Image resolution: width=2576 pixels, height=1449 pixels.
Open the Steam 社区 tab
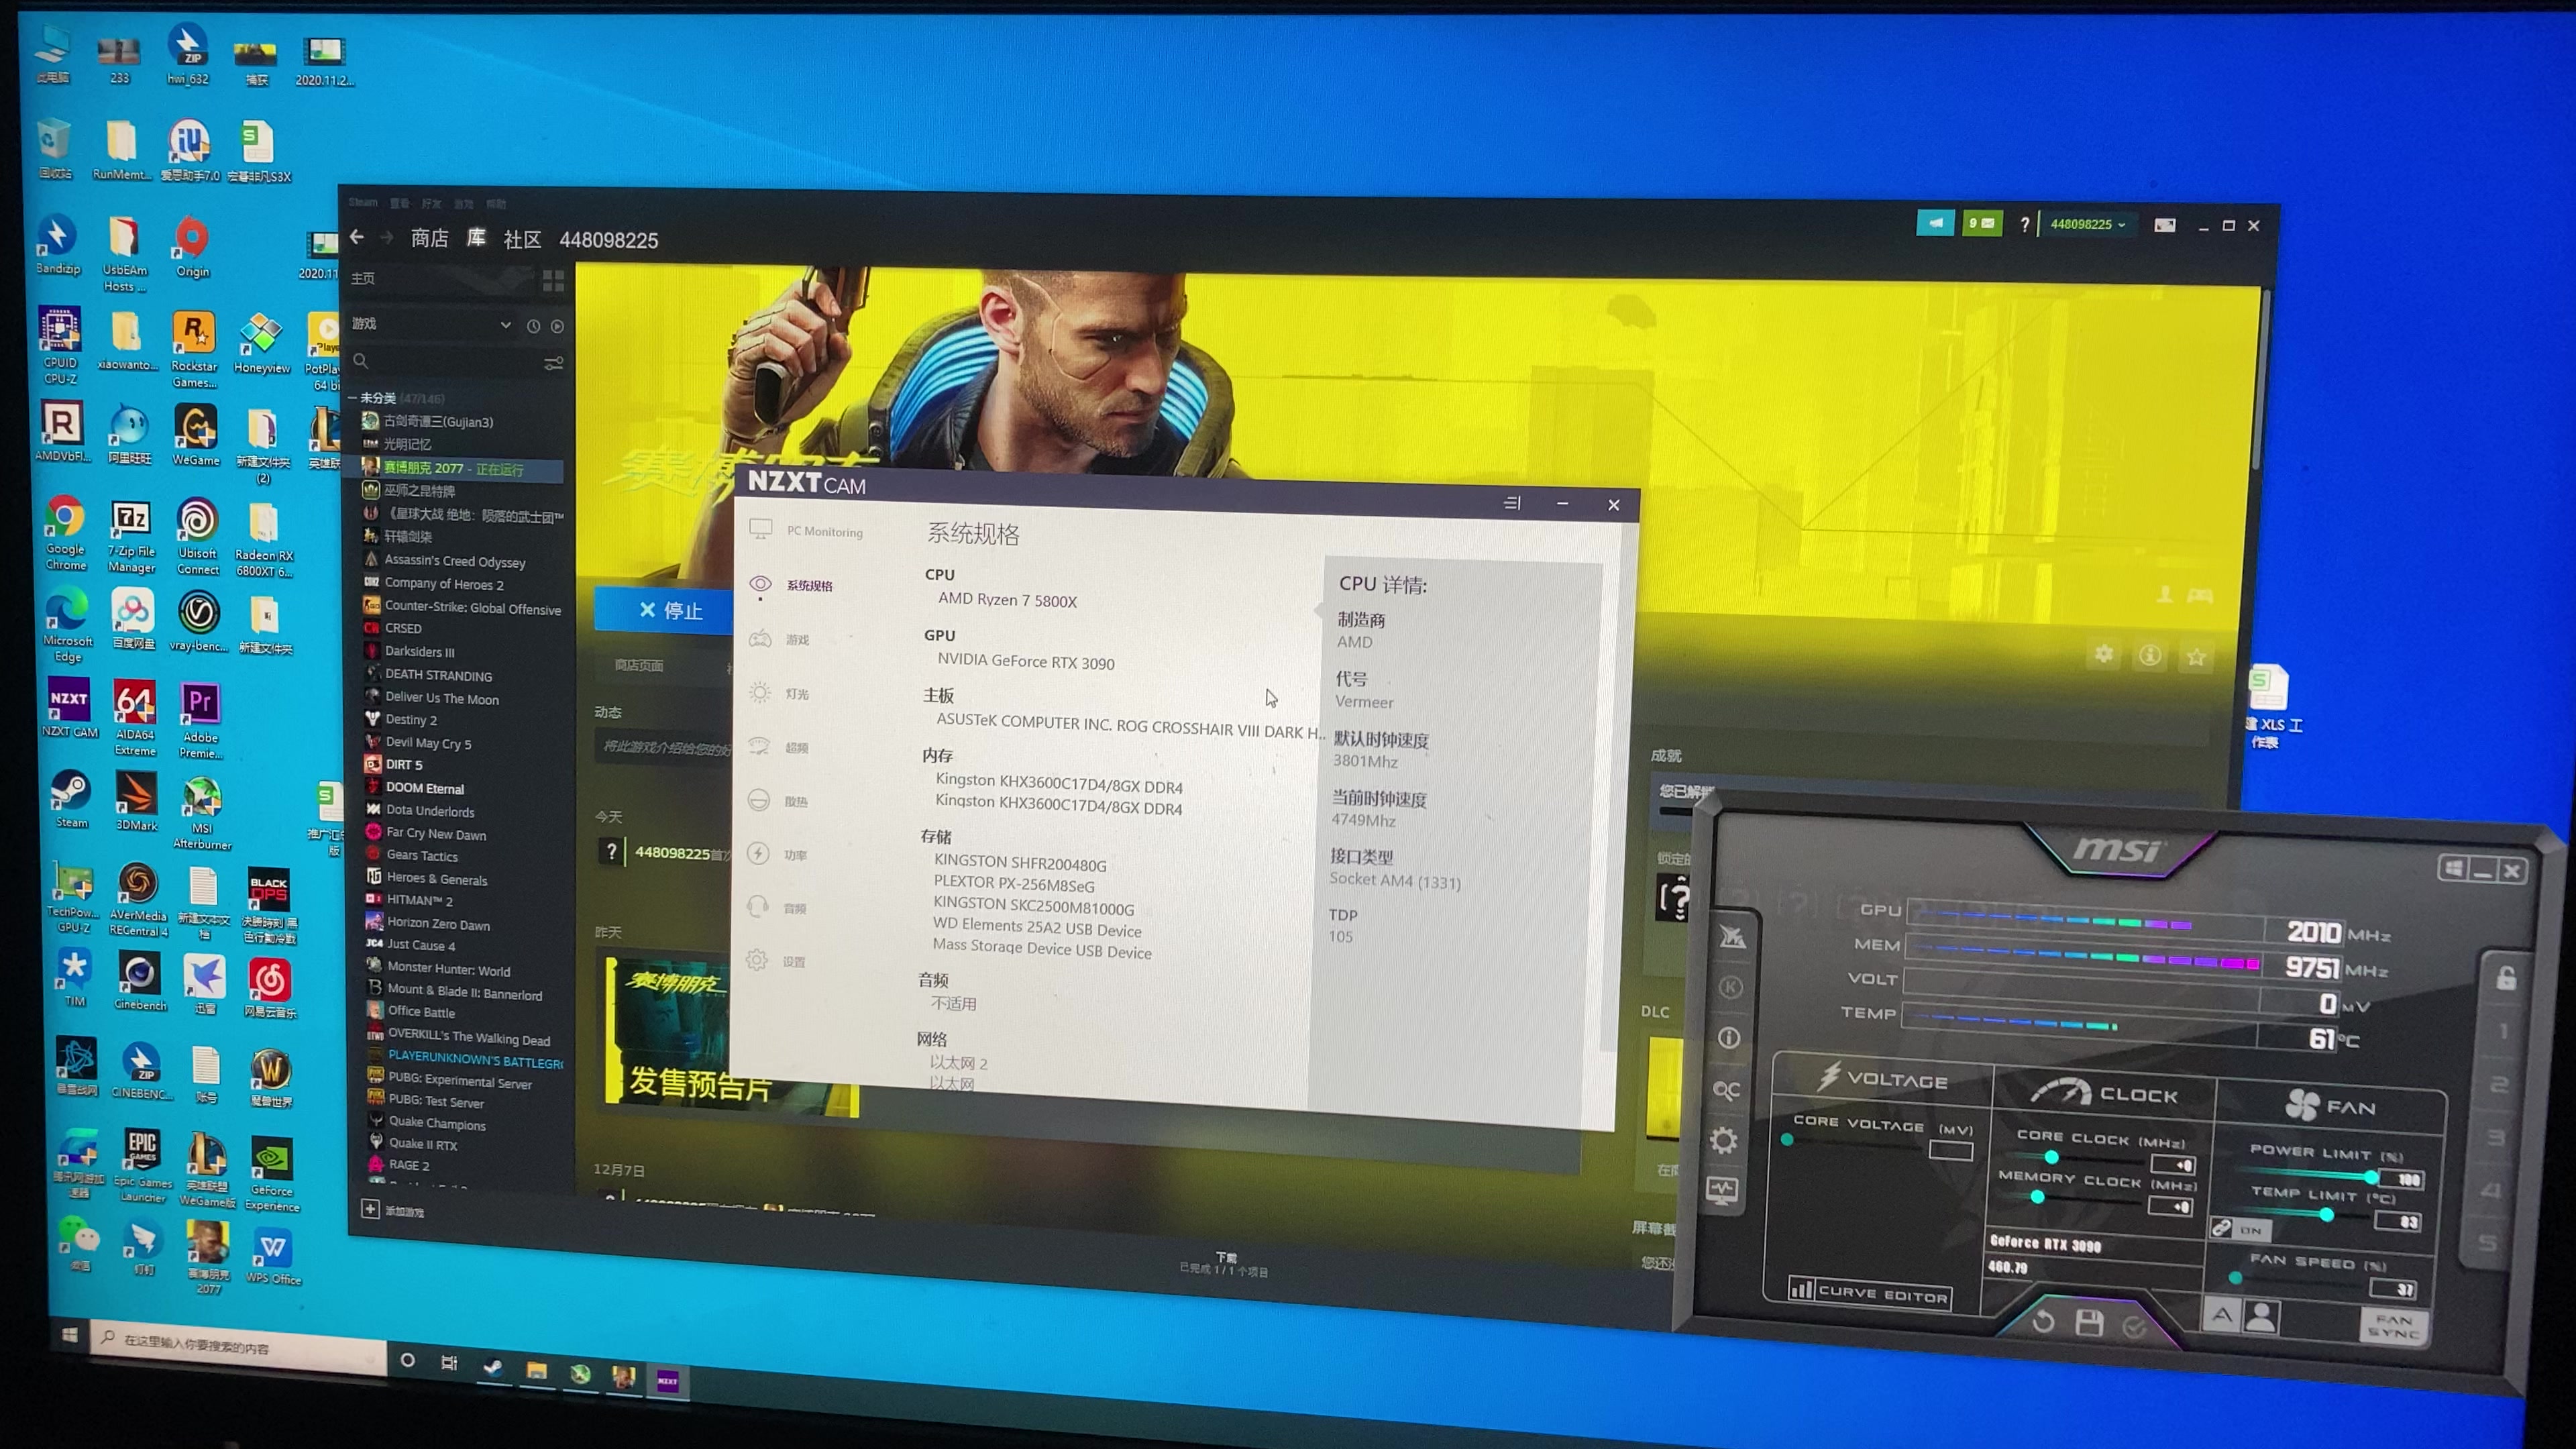(522, 239)
